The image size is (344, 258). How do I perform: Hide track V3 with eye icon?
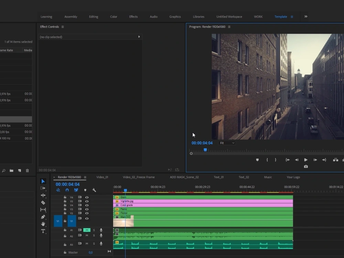(x=87, y=209)
